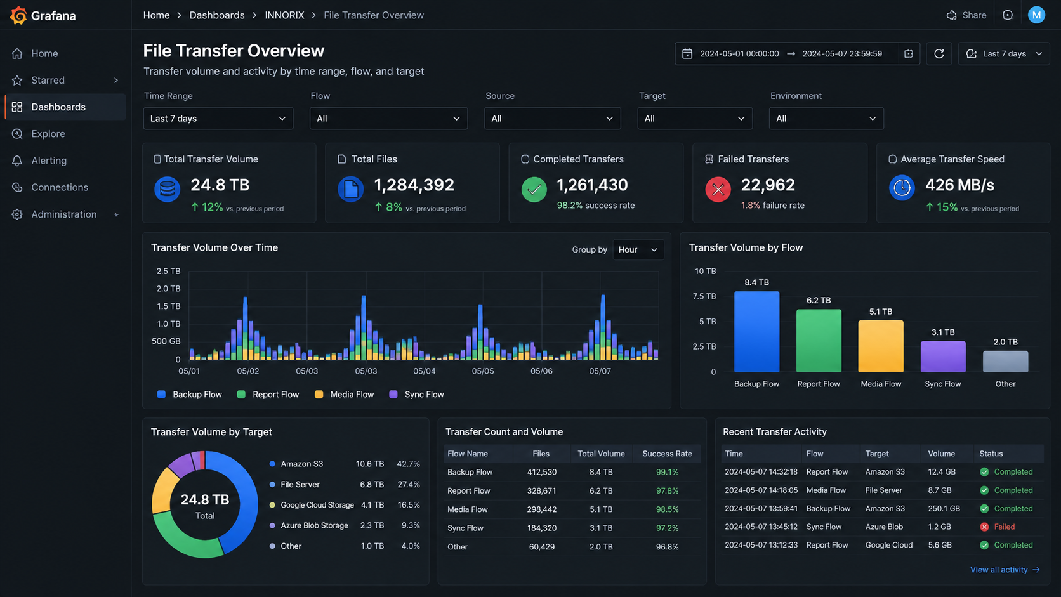Open the Flow filter dropdown
Image resolution: width=1061 pixels, height=597 pixels.
[388, 119]
